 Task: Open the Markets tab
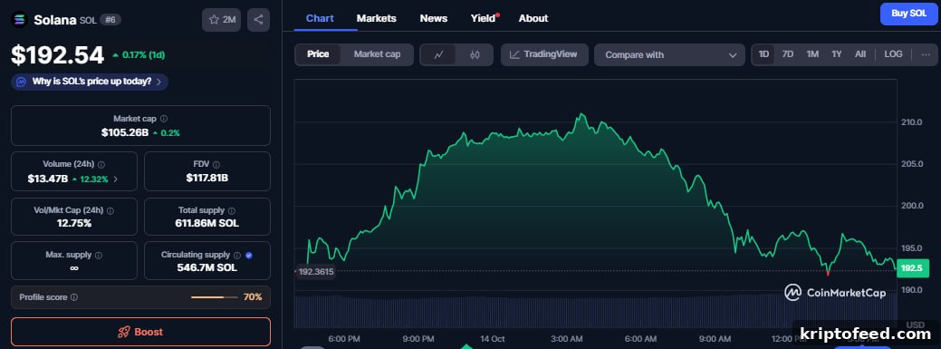[x=376, y=18]
